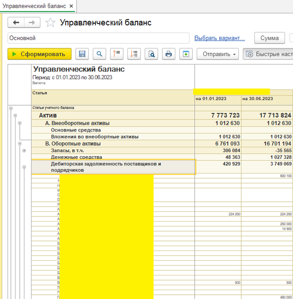Close the Управленческий баланс tab
Screen dimensions: 293x299
(71, 6)
